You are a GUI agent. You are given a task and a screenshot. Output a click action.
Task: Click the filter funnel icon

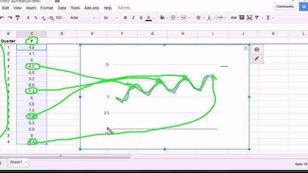(x=257, y=18)
